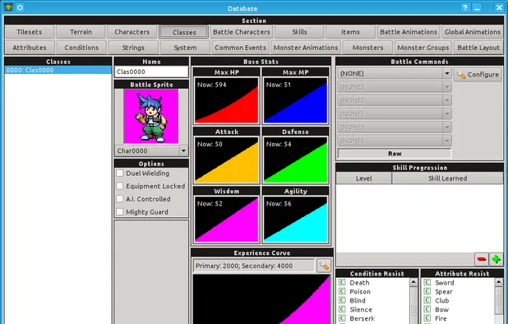508x324 pixels.
Task: Click the Skill Learned column header
Action: 447,178
